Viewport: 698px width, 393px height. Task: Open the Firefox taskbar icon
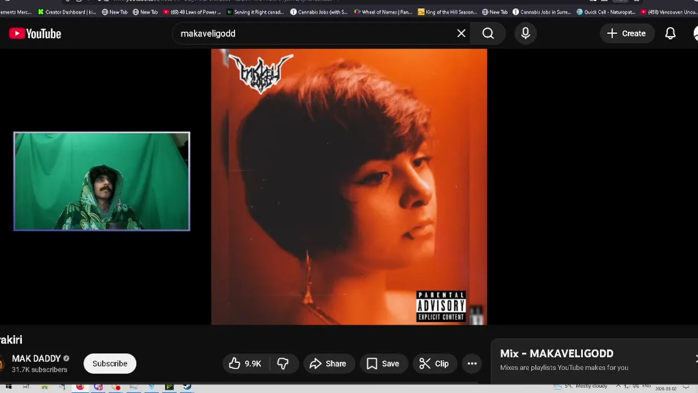click(80, 386)
